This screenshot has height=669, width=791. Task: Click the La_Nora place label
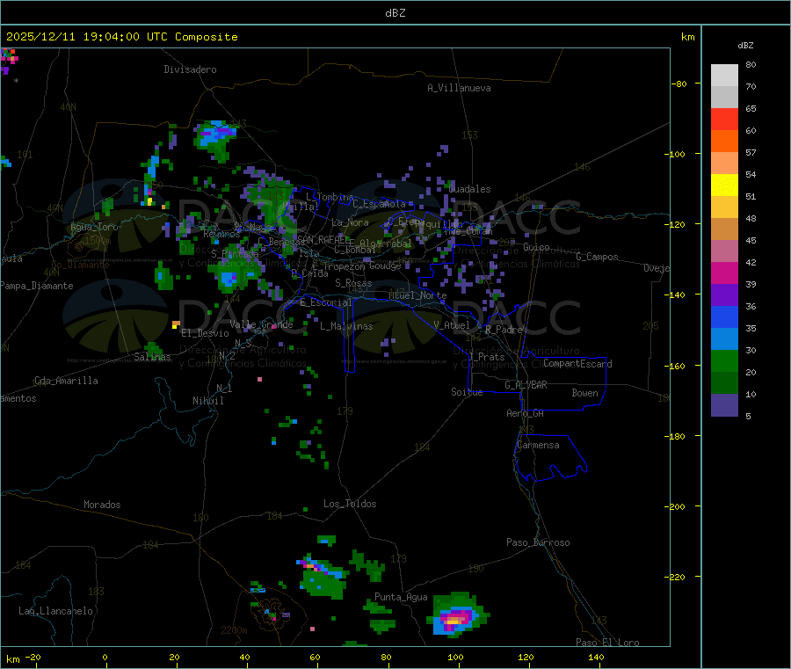pyautogui.click(x=350, y=222)
